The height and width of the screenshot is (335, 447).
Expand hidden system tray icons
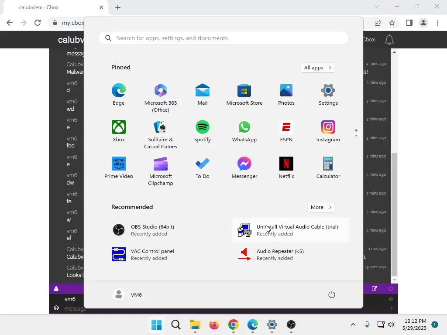353,325
